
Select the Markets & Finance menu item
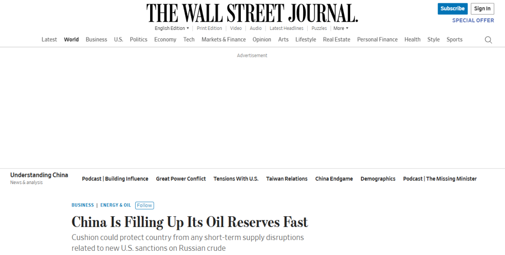[x=224, y=40]
